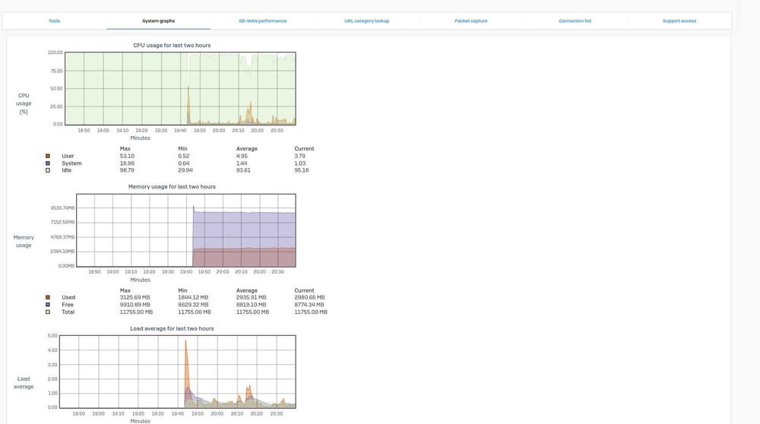760x424 pixels.
Task: Select Used average value 2935.91 MB
Action: pos(251,298)
